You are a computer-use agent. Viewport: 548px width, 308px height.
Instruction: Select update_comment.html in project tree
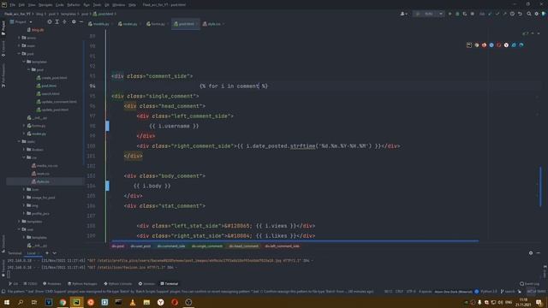[x=57, y=102]
